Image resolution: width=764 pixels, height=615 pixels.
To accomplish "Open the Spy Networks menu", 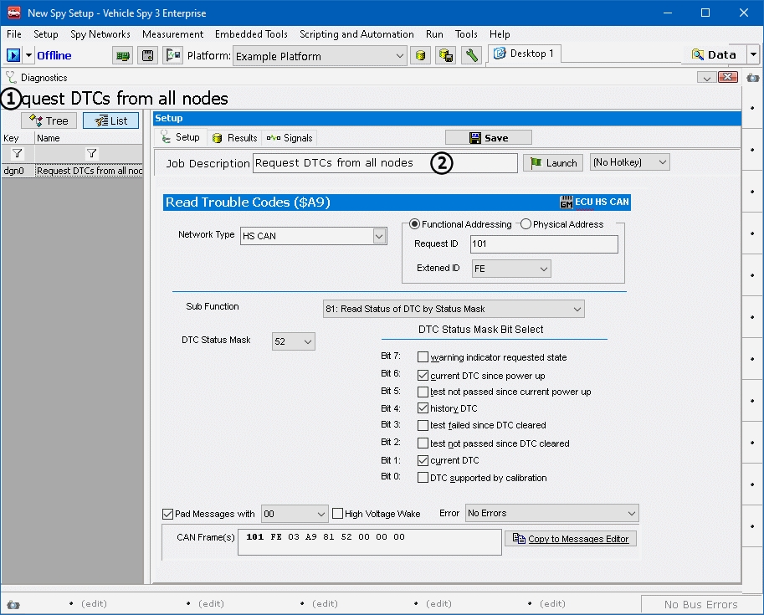I will point(100,34).
